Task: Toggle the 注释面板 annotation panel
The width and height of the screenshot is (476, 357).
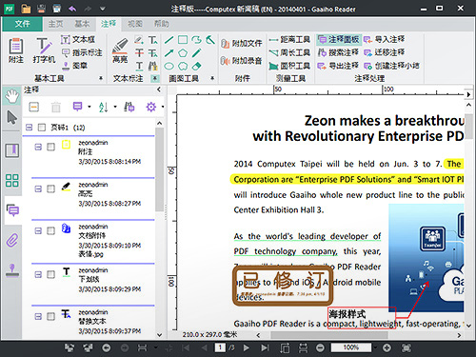Action: click(339, 39)
